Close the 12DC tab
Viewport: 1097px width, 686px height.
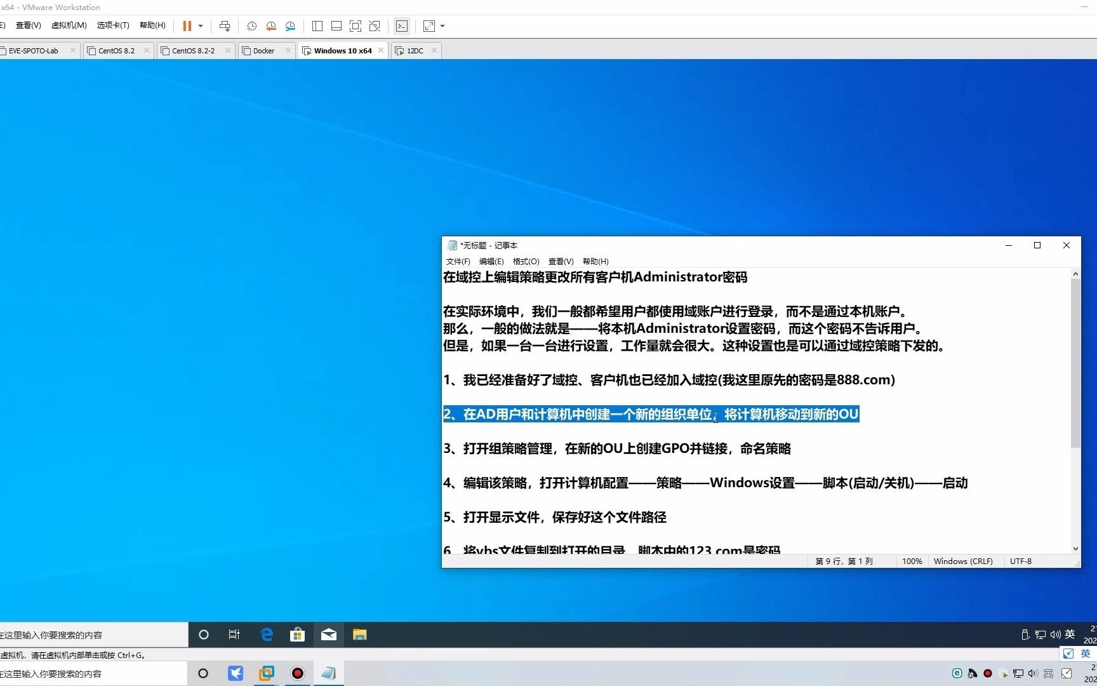[434, 50]
